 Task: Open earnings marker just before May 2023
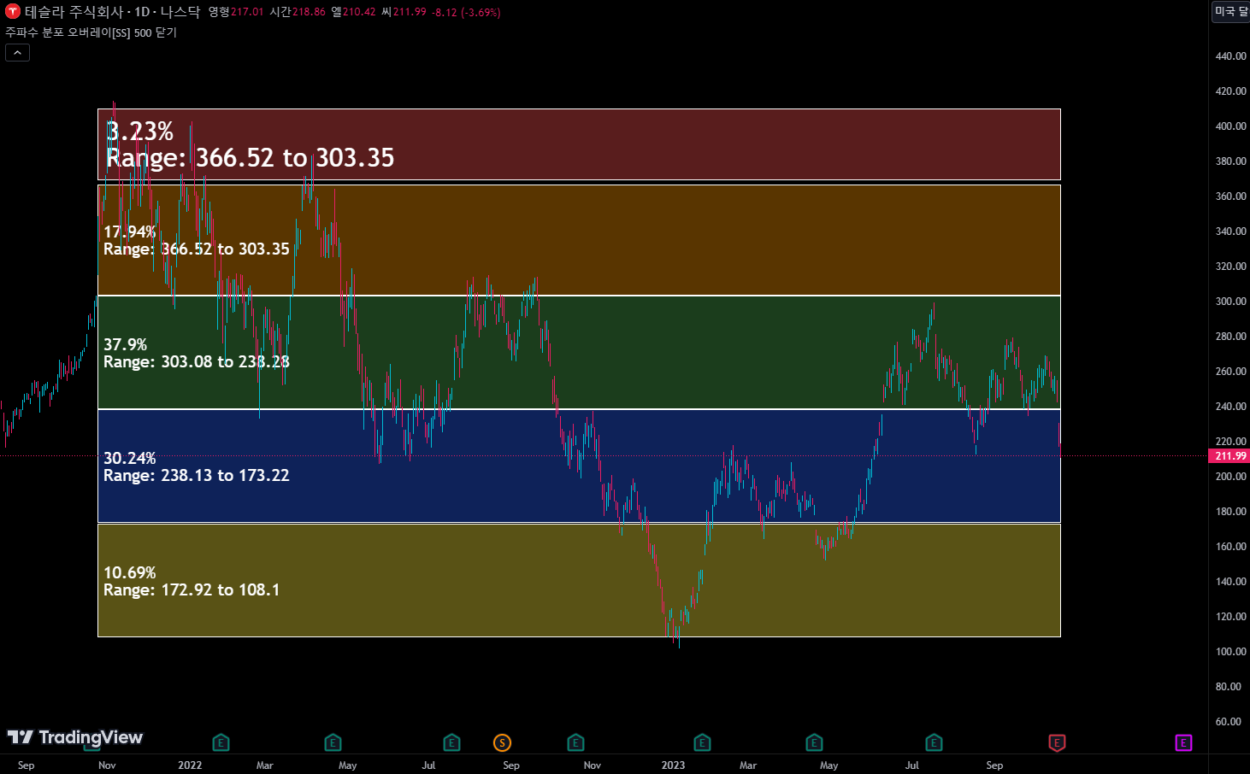pyautogui.click(x=814, y=742)
